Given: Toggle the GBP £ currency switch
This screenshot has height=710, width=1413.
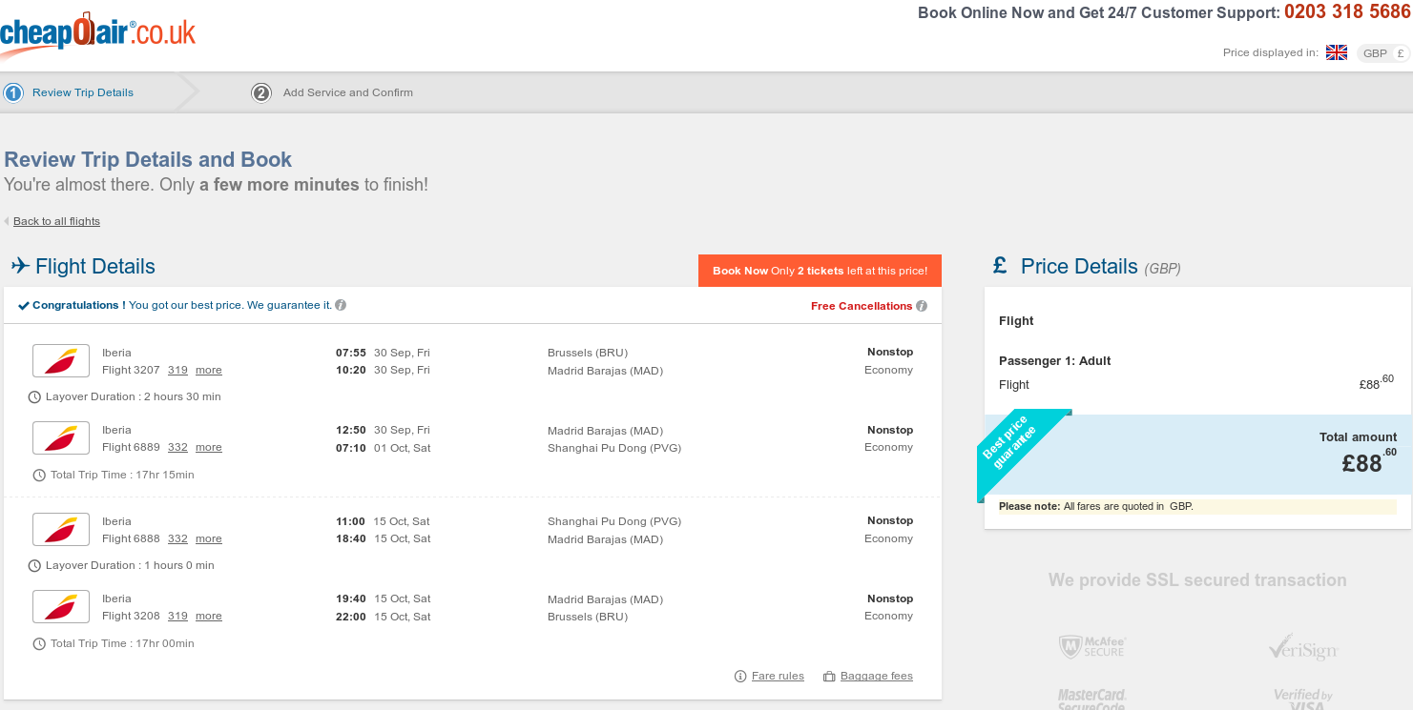Looking at the screenshot, I should coord(1383,53).
